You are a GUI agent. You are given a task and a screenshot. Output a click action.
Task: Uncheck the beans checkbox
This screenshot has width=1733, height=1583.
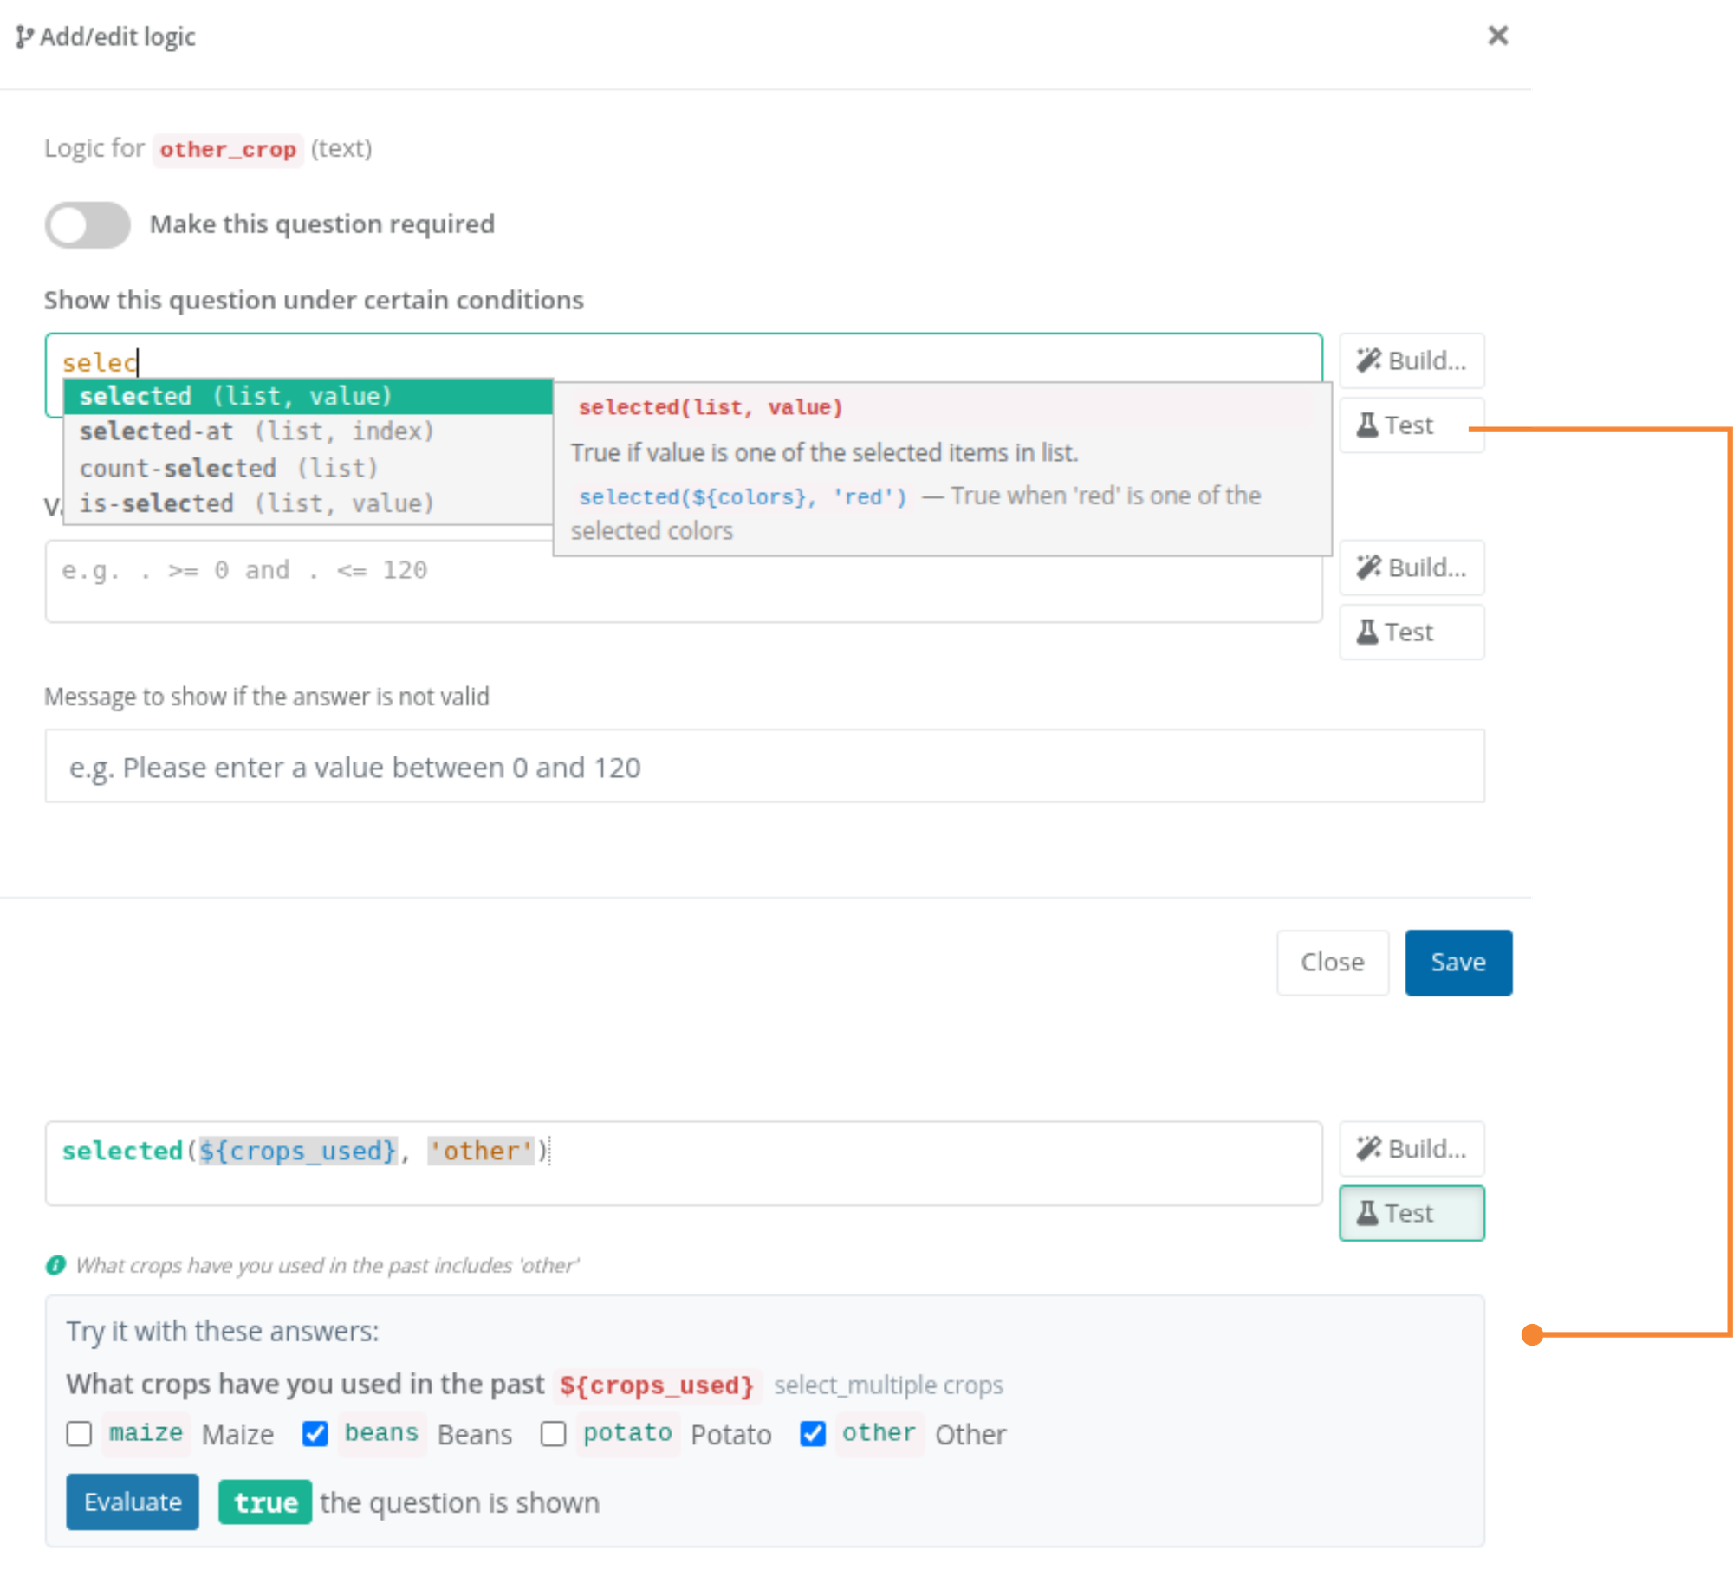(315, 1434)
